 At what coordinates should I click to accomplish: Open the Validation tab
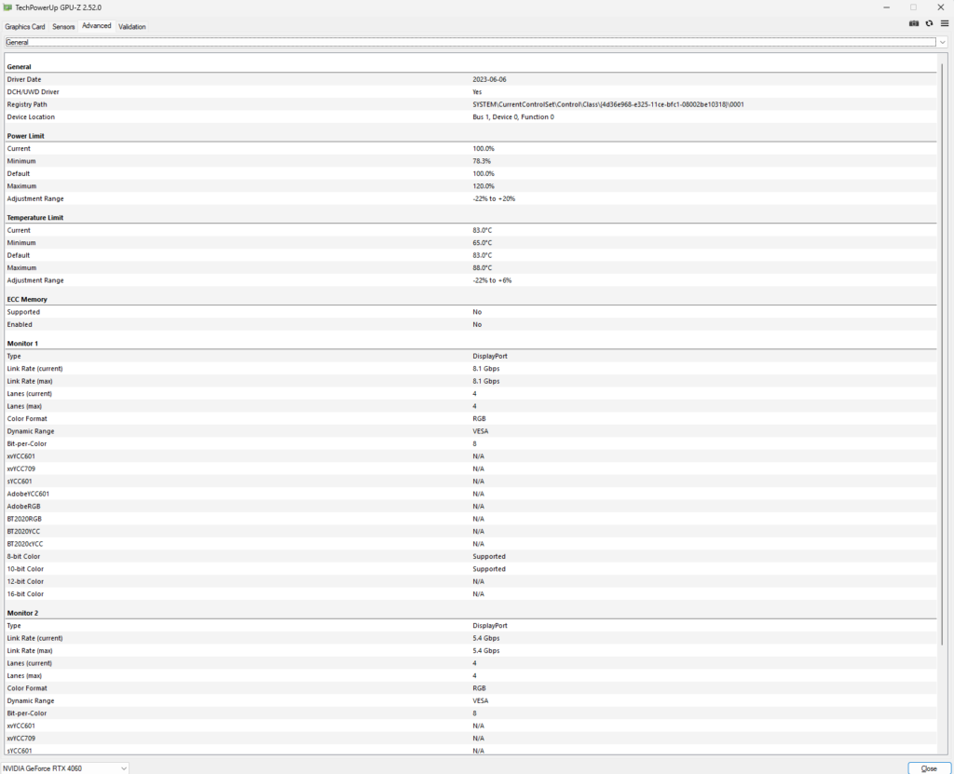pos(132,27)
